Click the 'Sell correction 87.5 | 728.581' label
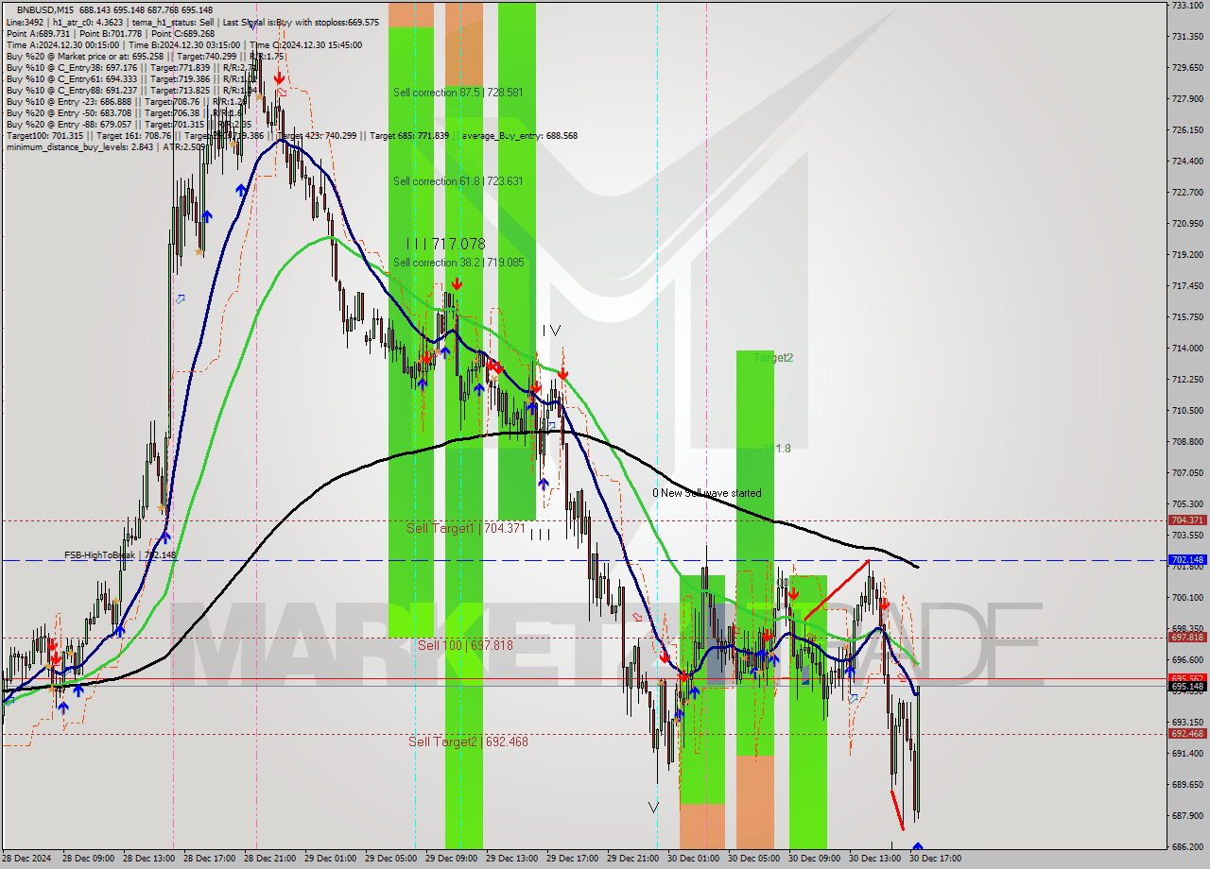The image size is (1210, 869). (x=458, y=93)
